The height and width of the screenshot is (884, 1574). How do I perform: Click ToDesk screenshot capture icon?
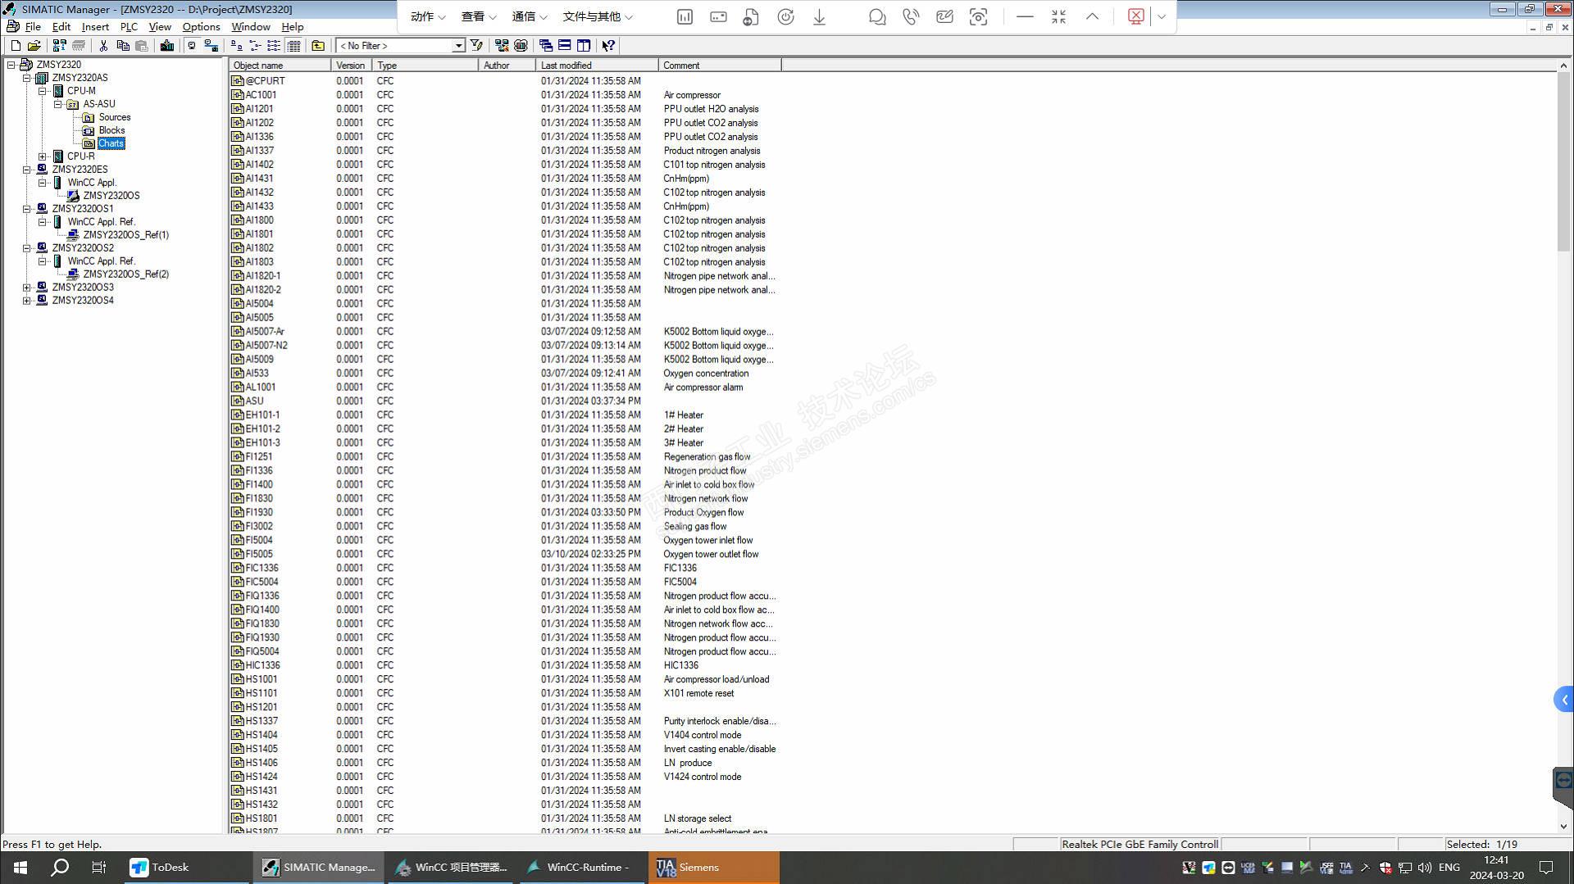click(x=979, y=17)
